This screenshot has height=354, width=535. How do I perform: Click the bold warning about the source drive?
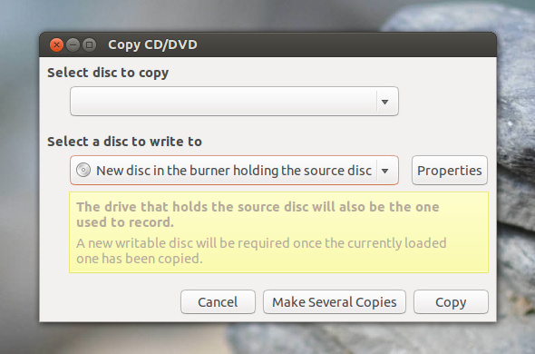click(258, 214)
